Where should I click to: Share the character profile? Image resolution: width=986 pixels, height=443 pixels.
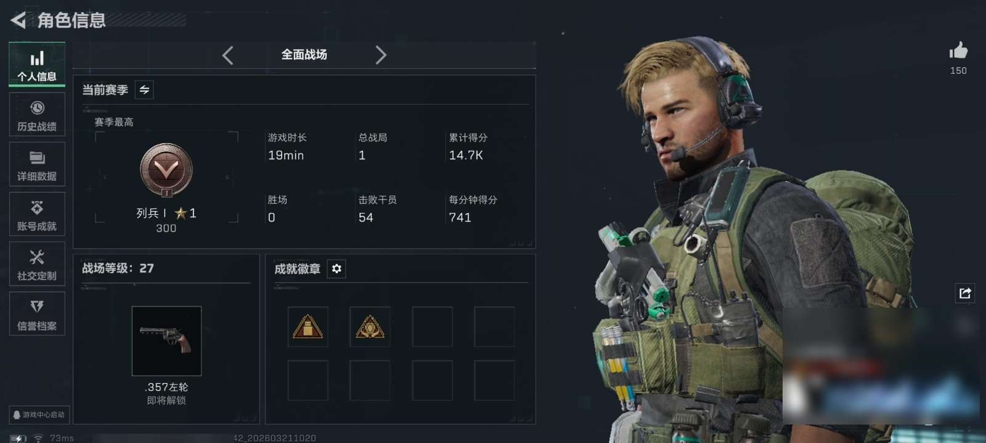[965, 293]
